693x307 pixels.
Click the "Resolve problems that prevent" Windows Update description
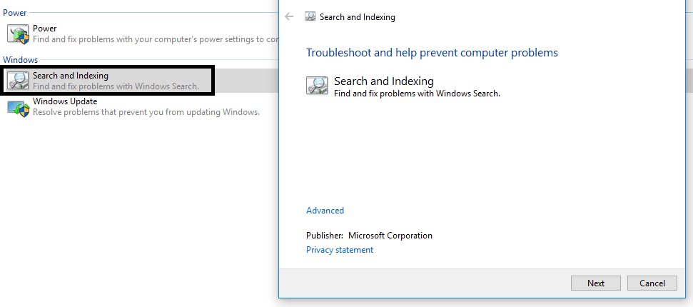pyautogui.click(x=146, y=112)
